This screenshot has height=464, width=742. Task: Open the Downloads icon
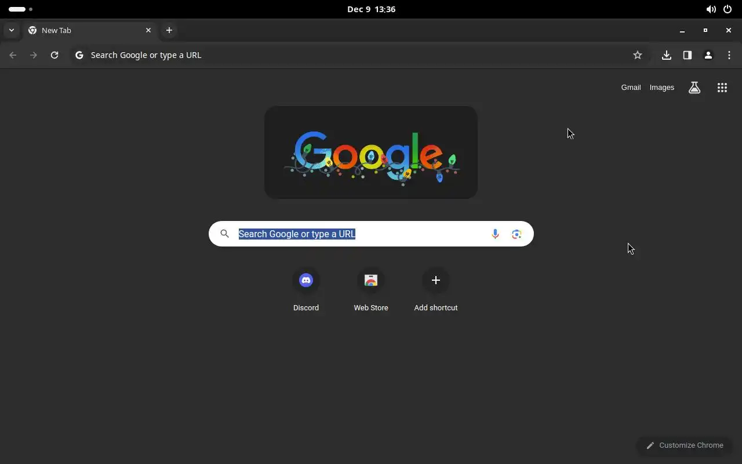tap(667, 55)
